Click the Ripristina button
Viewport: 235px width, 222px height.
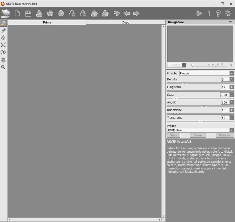[225, 135]
